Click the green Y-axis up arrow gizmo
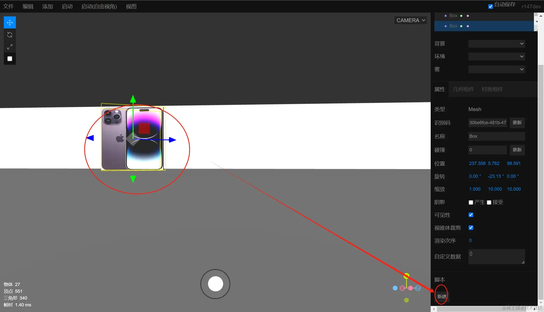 133,99
